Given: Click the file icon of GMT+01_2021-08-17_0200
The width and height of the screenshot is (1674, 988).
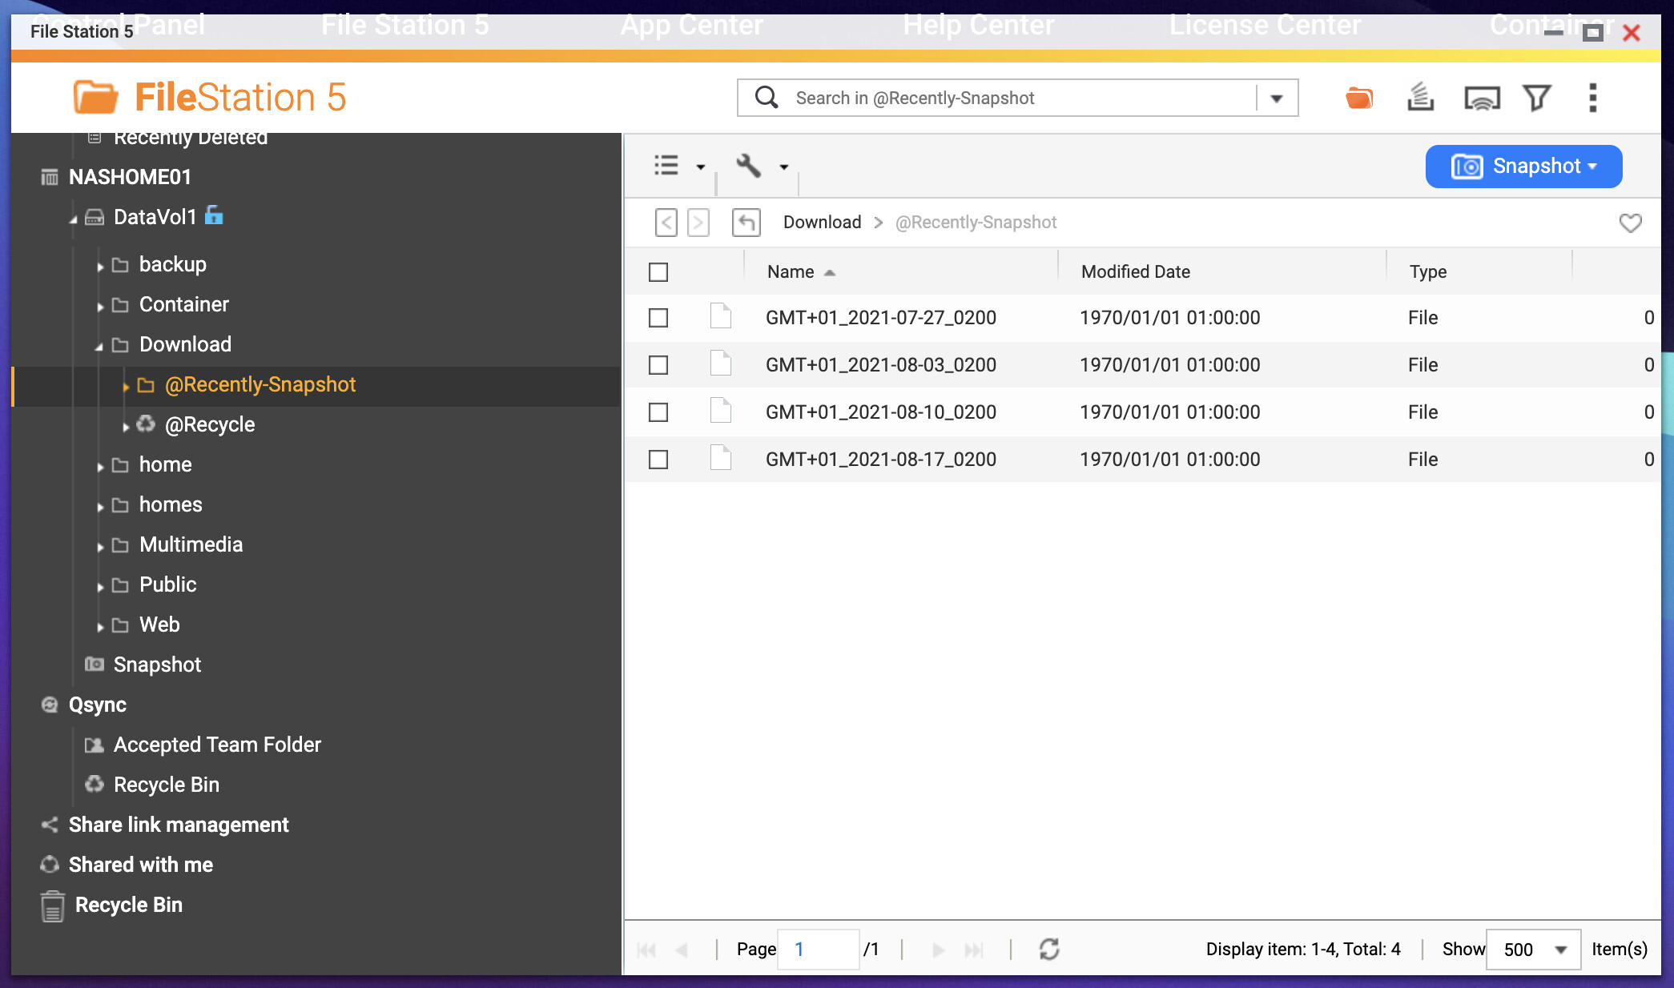Looking at the screenshot, I should (721, 458).
